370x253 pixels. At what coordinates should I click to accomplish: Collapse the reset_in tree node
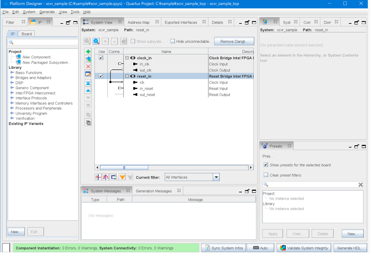click(x=127, y=76)
